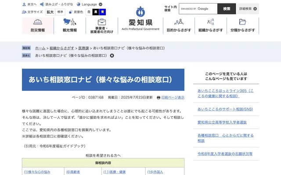Go to ホーム breadcrumb link
The height and width of the screenshot is (175, 281).
40,48
